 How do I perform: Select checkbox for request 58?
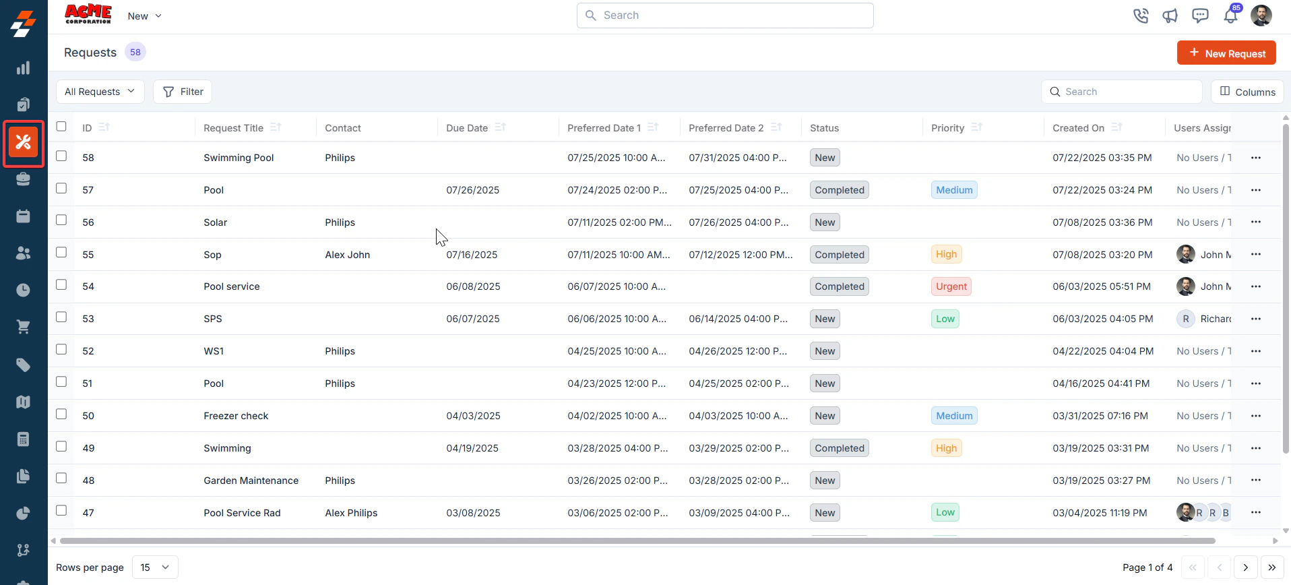click(x=61, y=156)
